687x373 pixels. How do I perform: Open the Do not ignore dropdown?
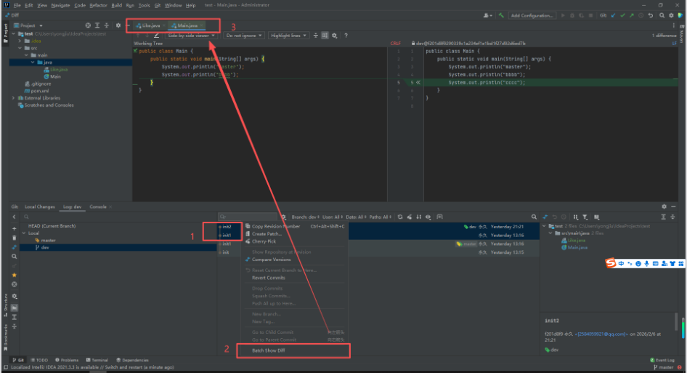pos(244,36)
